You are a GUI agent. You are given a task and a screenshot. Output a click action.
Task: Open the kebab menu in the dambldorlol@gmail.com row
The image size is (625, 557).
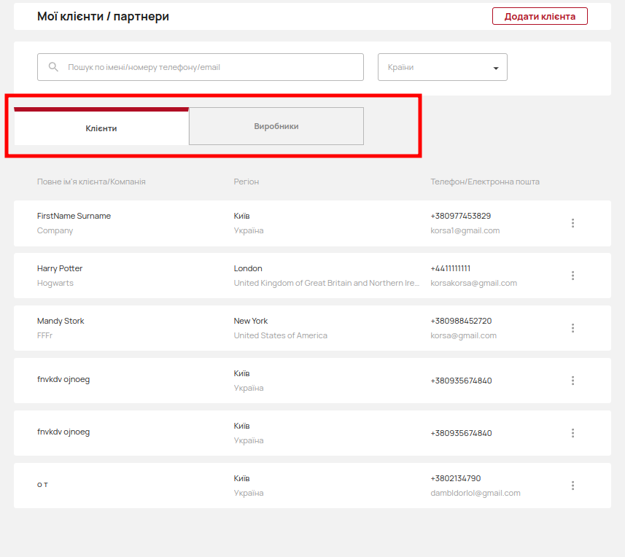(x=572, y=486)
